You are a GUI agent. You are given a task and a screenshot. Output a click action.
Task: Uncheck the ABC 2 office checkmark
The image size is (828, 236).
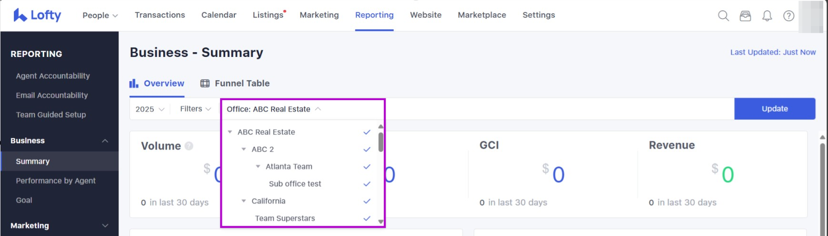click(367, 149)
